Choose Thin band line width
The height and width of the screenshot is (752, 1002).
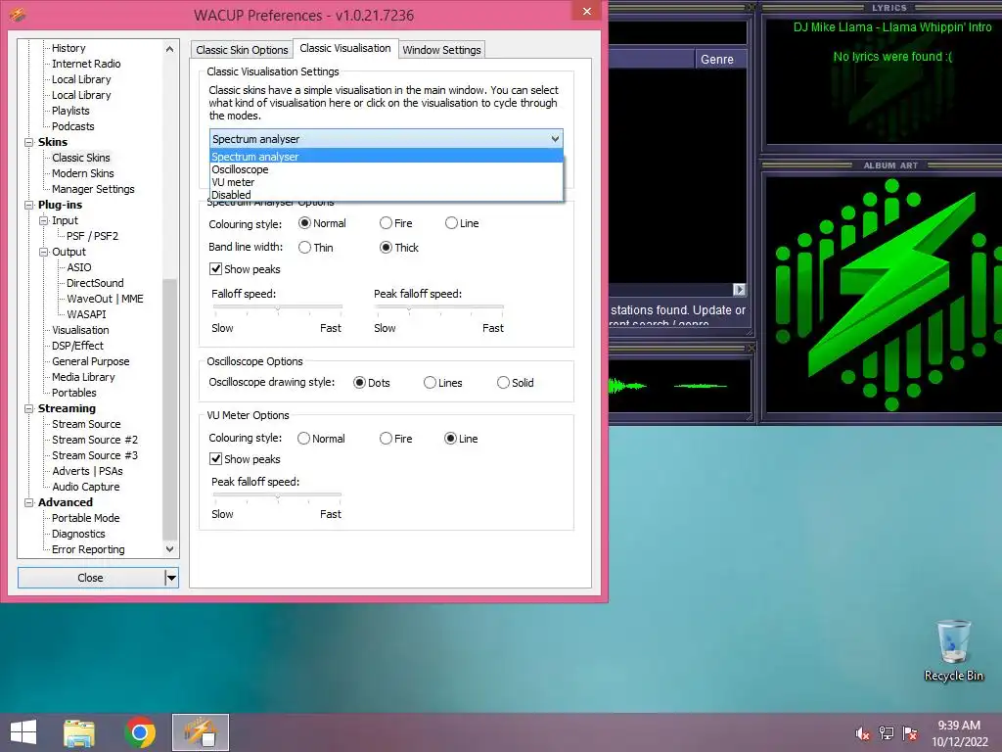click(316, 248)
